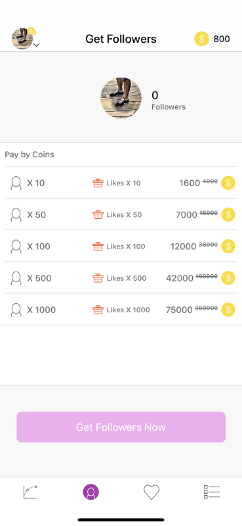Image resolution: width=242 pixels, height=526 pixels.
Task: Tap the large profile picture
Action: click(121, 98)
